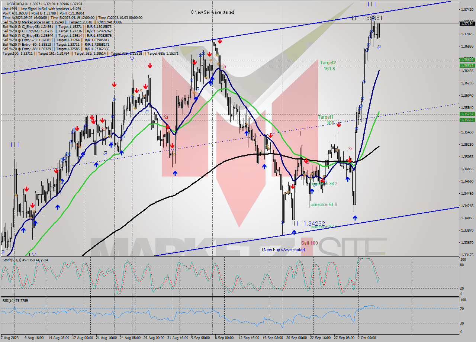Click the 1.37194 price tag on the right axis
This screenshot has height=342, width=476.
point(468,23)
